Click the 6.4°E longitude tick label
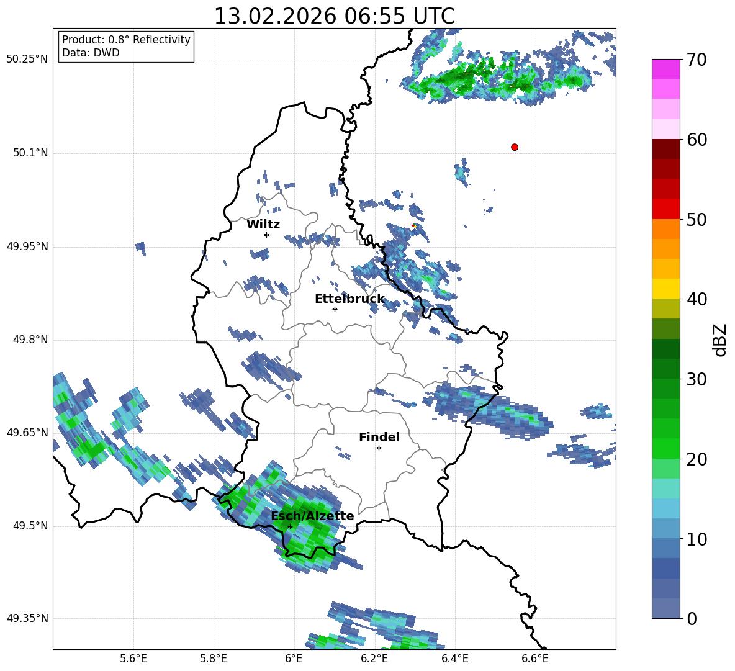 coord(454,659)
